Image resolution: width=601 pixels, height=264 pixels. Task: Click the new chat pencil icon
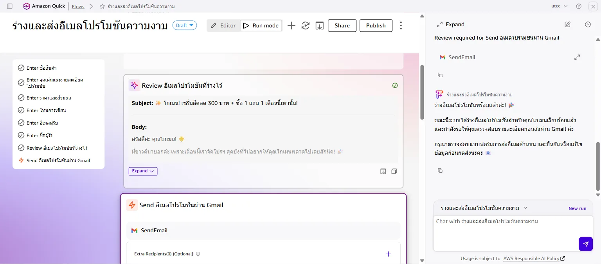pos(568,24)
